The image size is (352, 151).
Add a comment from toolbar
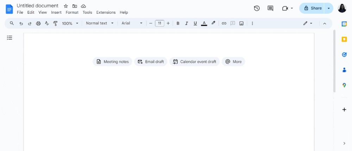[233, 23]
